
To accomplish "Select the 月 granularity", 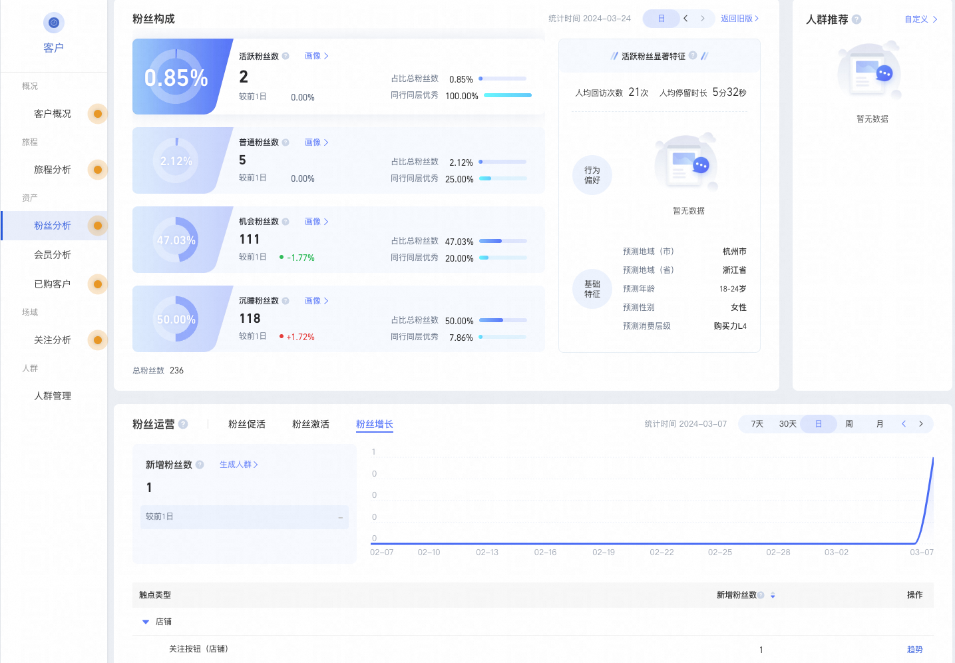I will pos(880,424).
